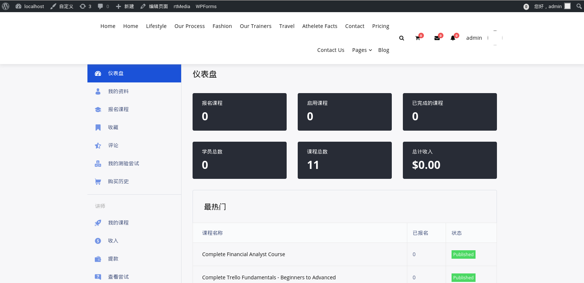Click the admin user avatar in header
Image resolution: width=584 pixels, height=283 pixels.
click(x=495, y=38)
